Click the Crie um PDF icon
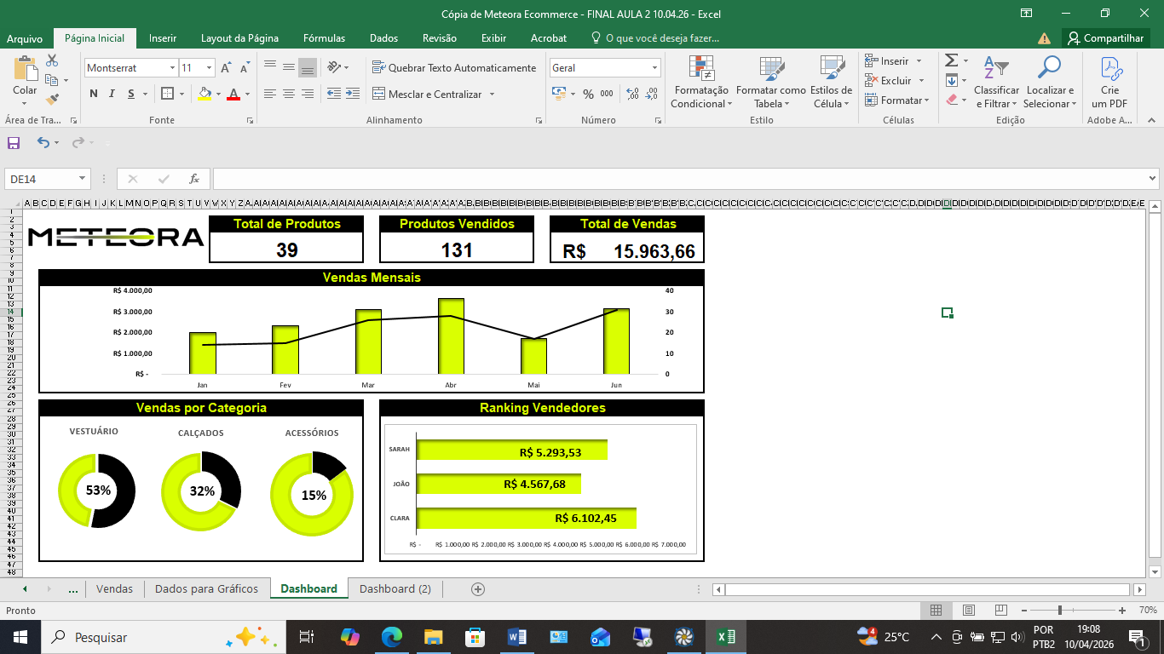 click(x=1109, y=83)
